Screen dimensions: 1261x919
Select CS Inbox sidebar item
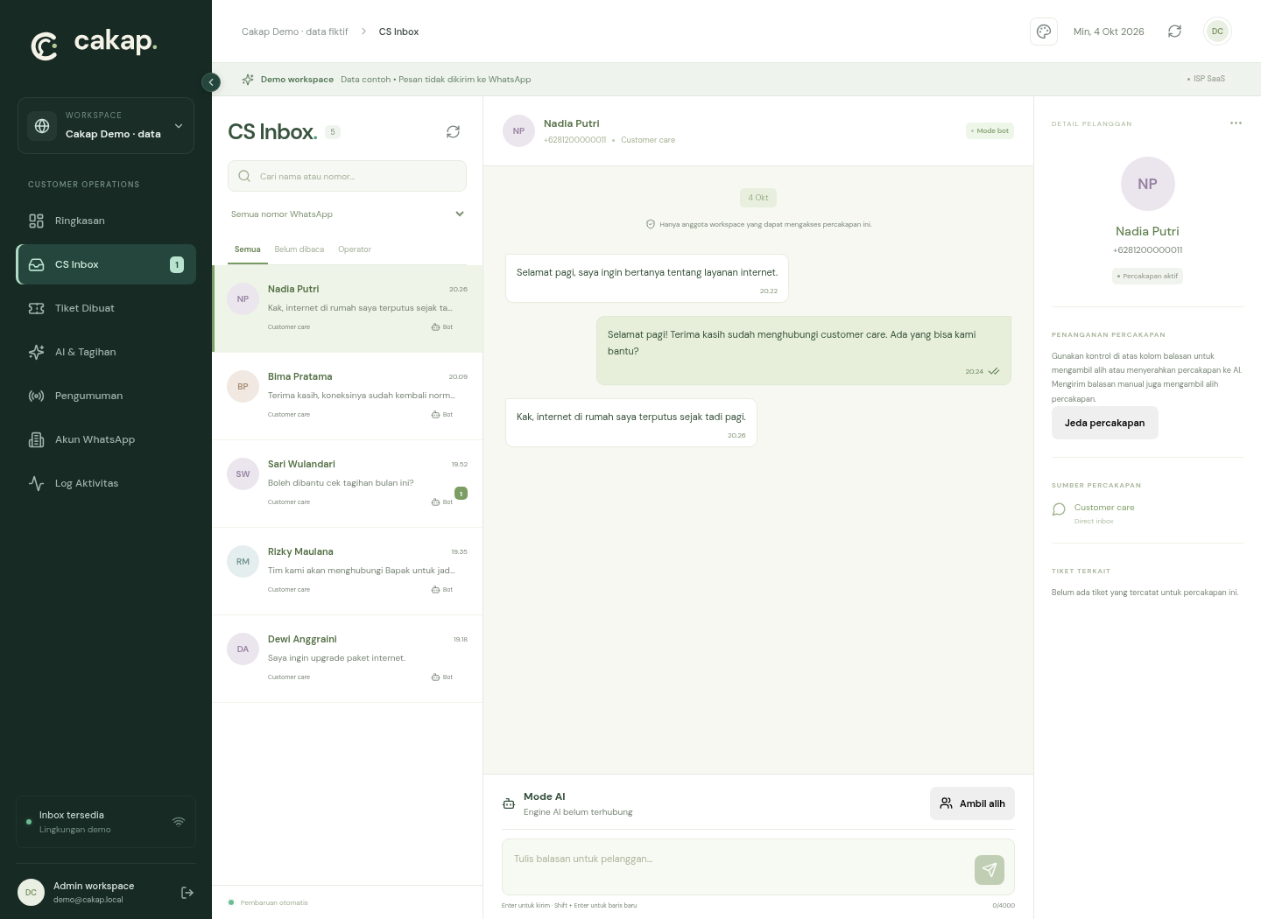[x=106, y=264]
